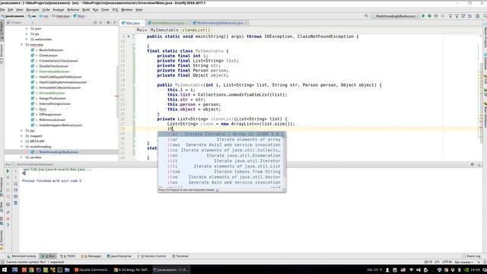This screenshot has height=274, width=487.
Task: Open 'A Strategy for Defi...' taskbar window
Action: (x=132, y=270)
